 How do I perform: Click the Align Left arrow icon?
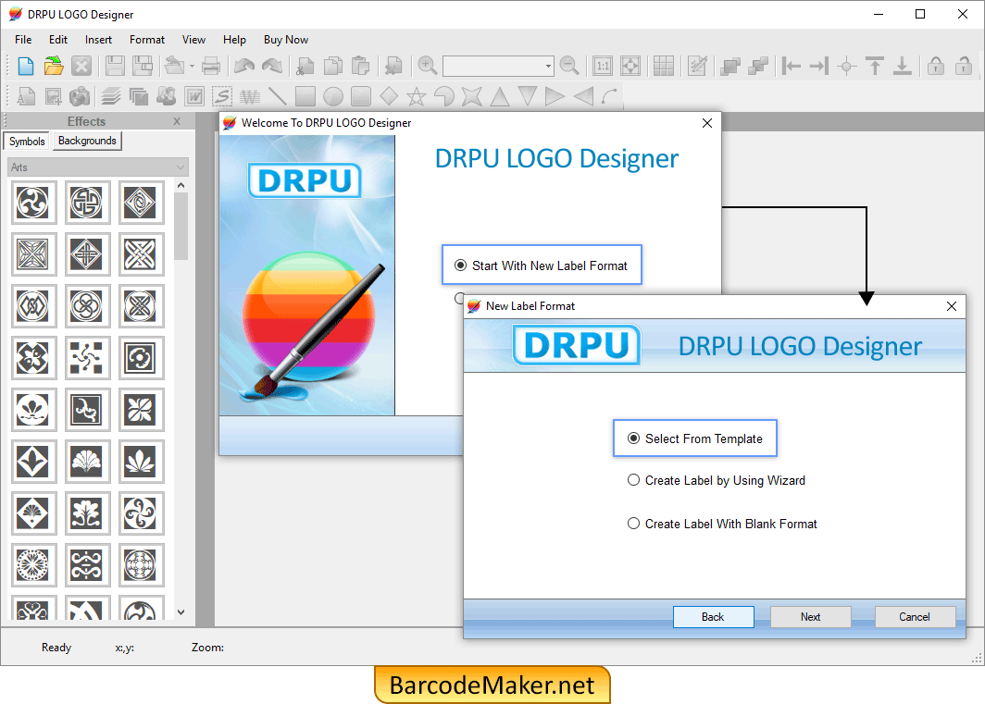click(x=791, y=66)
